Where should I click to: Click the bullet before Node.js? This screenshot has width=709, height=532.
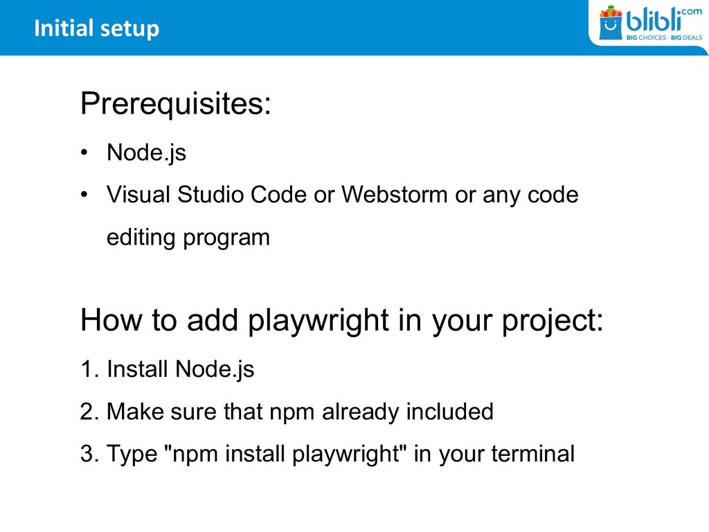84,152
